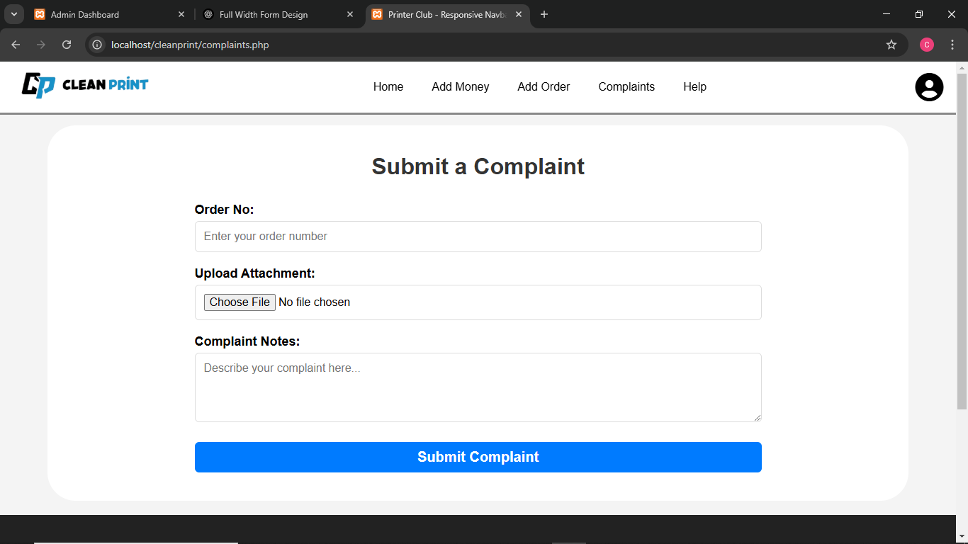Image resolution: width=968 pixels, height=544 pixels.
Task: Close the Admin Dashboard tab
Action: (x=181, y=14)
